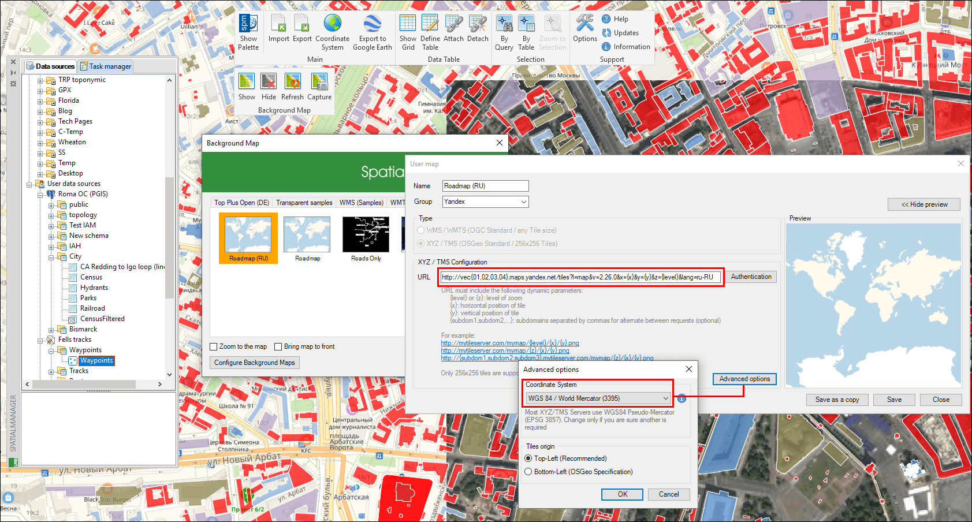972x522 pixels.
Task: Click the tree vertical scrollbar
Action: 169,237
